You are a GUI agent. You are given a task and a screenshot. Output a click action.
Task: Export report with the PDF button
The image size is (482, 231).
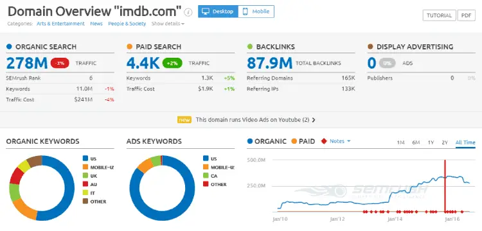(467, 15)
